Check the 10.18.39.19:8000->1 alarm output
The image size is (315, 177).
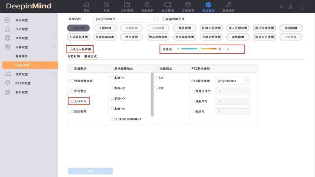[x=112, y=119]
